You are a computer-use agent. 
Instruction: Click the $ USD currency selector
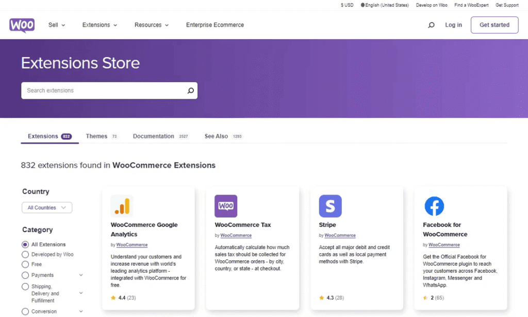point(346,5)
